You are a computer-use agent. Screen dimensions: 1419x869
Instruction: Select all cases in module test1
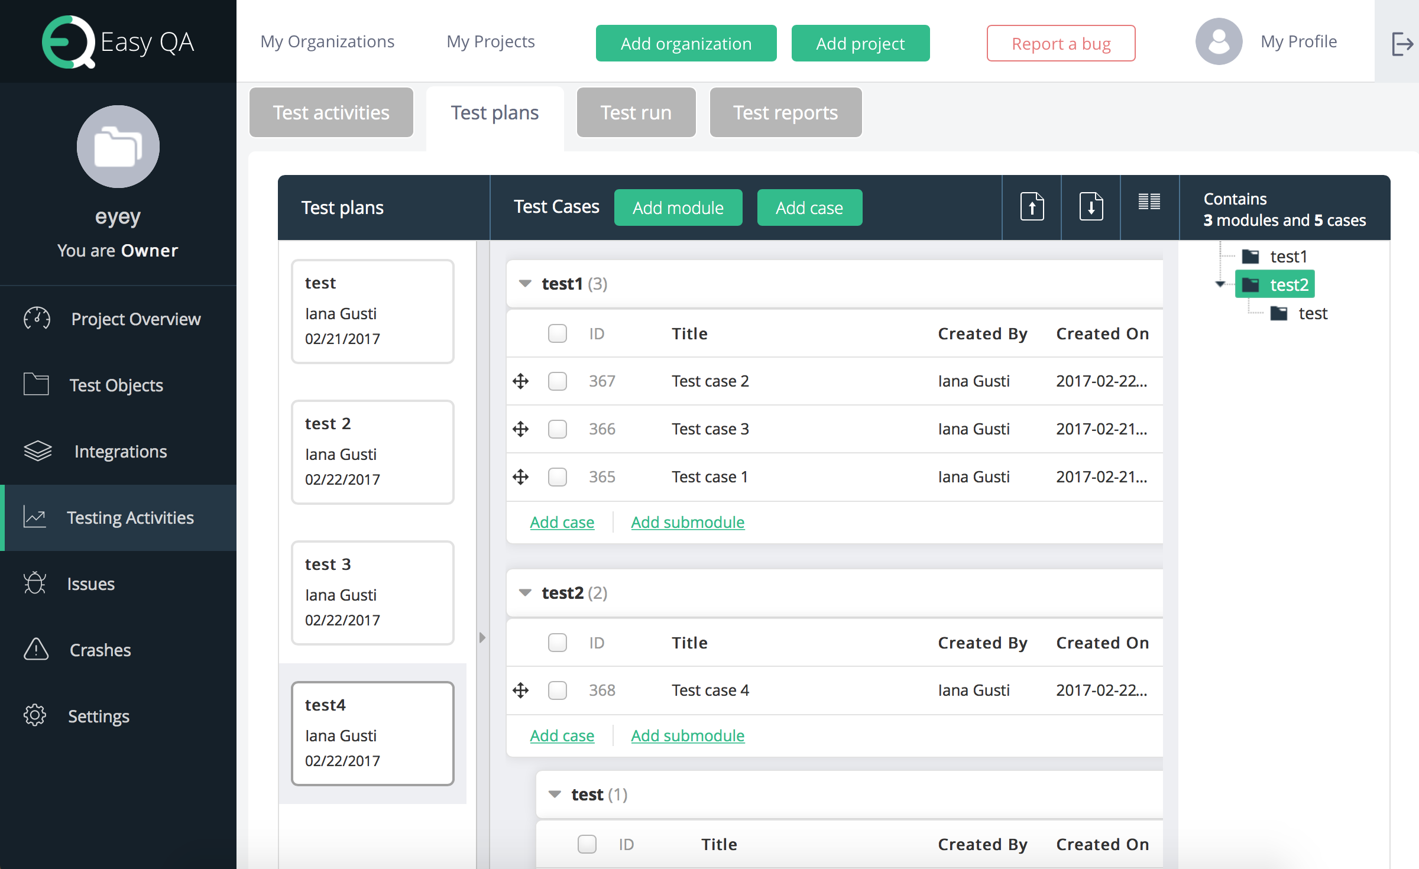(557, 333)
